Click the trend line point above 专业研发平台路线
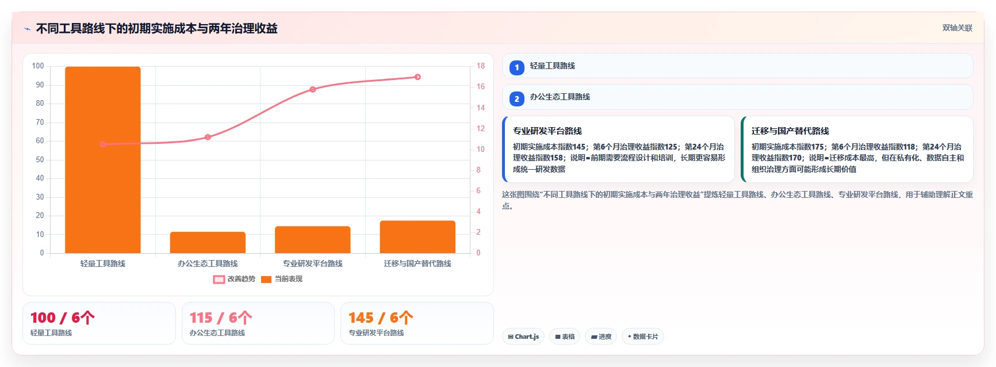The image size is (996, 367). click(x=313, y=89)
